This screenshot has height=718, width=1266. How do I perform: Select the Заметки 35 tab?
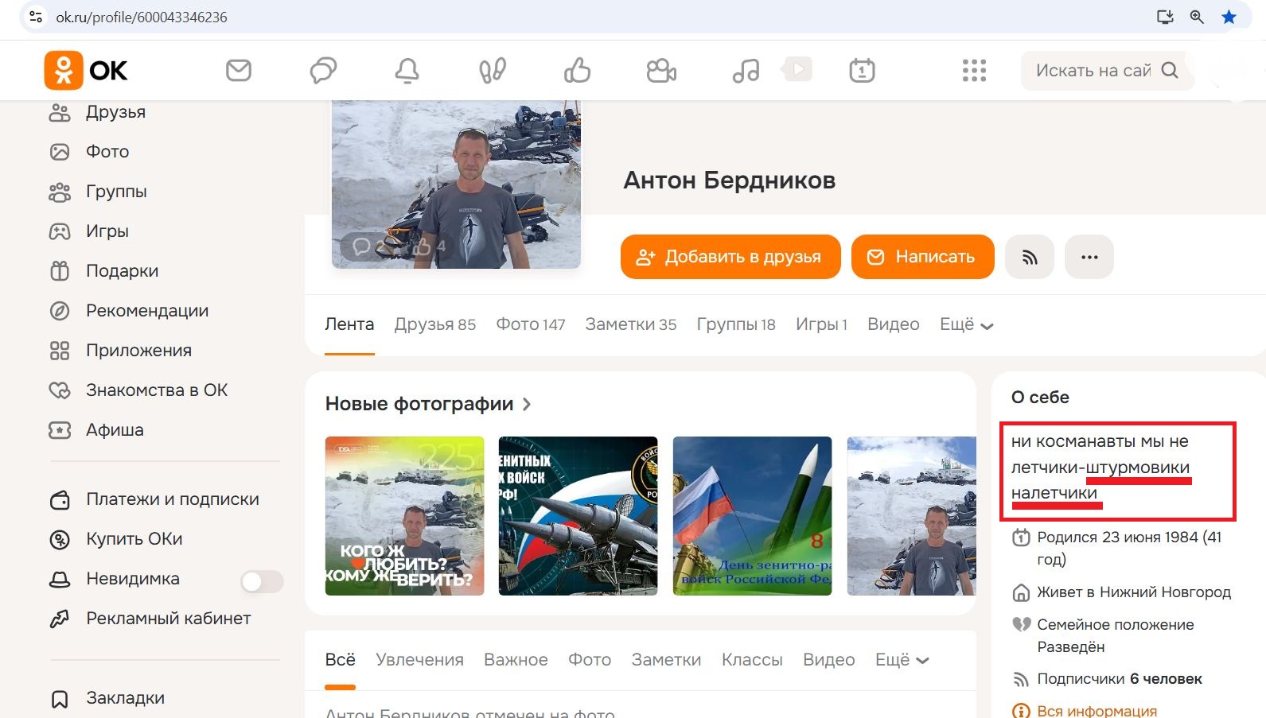[631, 324]
